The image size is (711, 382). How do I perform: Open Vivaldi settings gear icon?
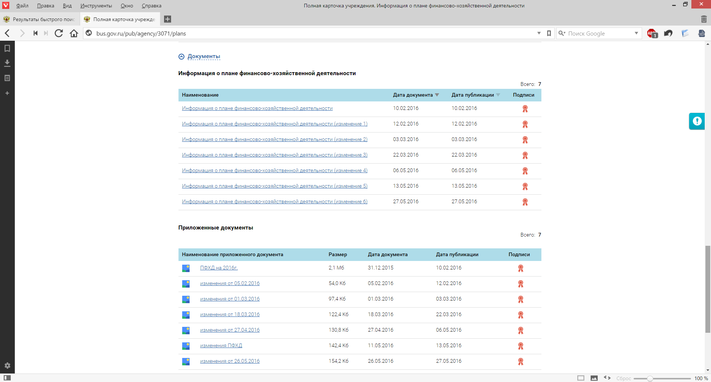click(x=7, y=365)
